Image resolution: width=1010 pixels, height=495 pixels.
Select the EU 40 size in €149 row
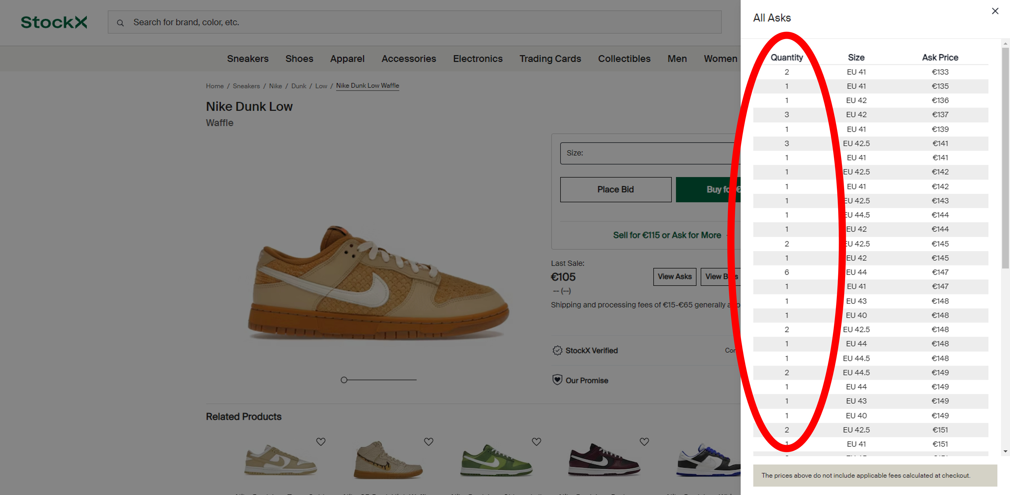pyautogui.click(x=856, y=416)
